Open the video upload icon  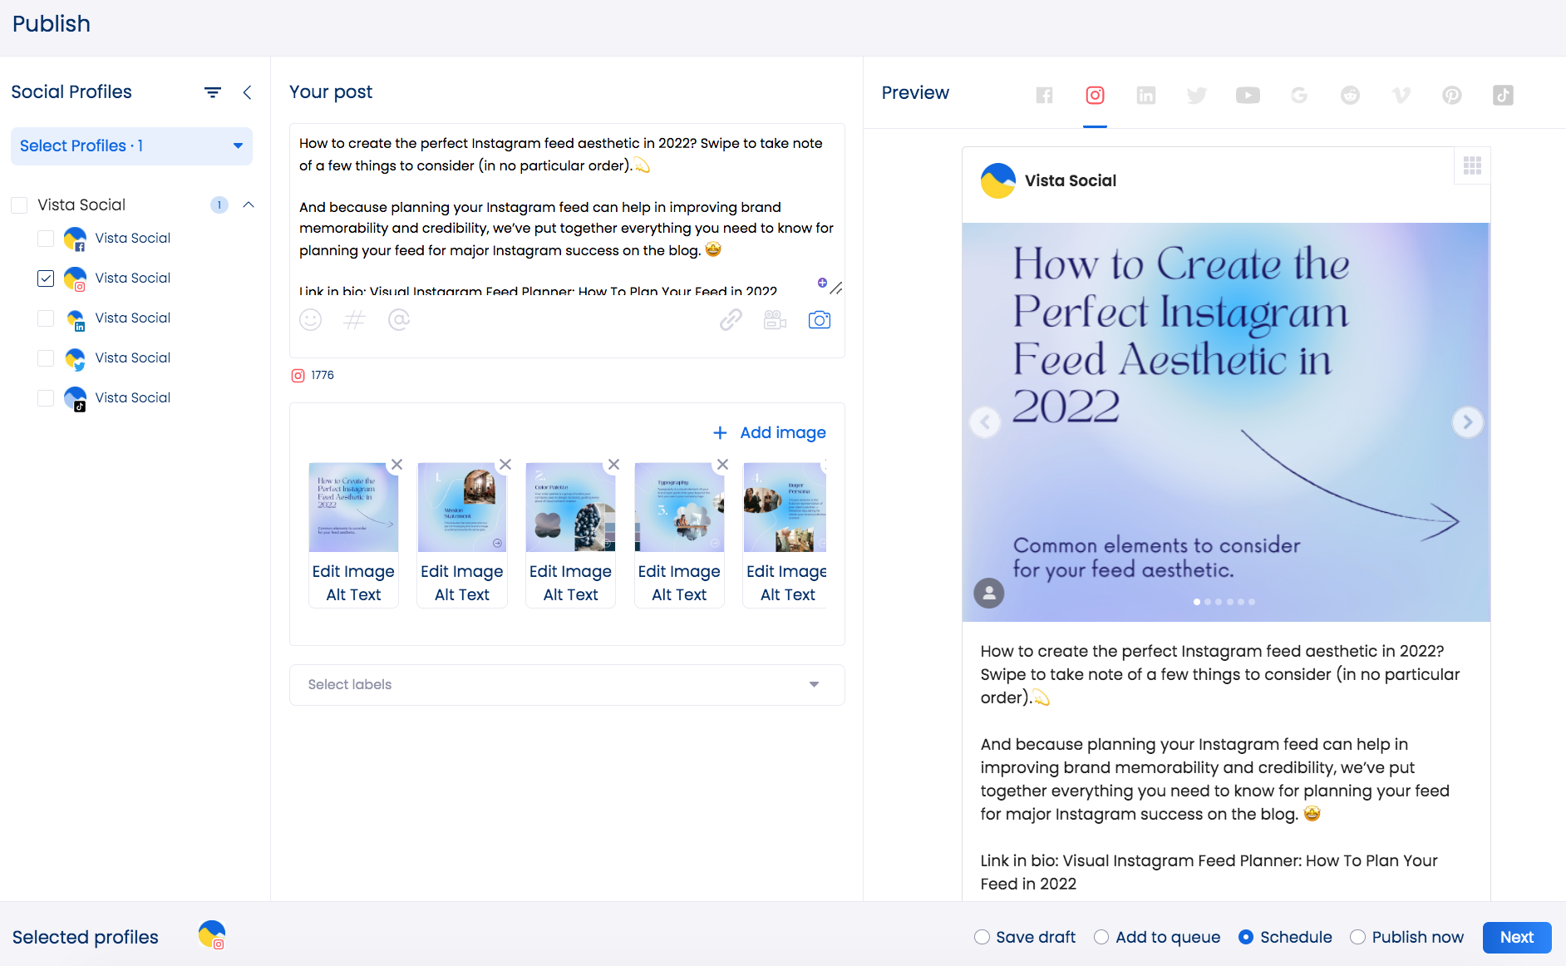tap(775, 320)
